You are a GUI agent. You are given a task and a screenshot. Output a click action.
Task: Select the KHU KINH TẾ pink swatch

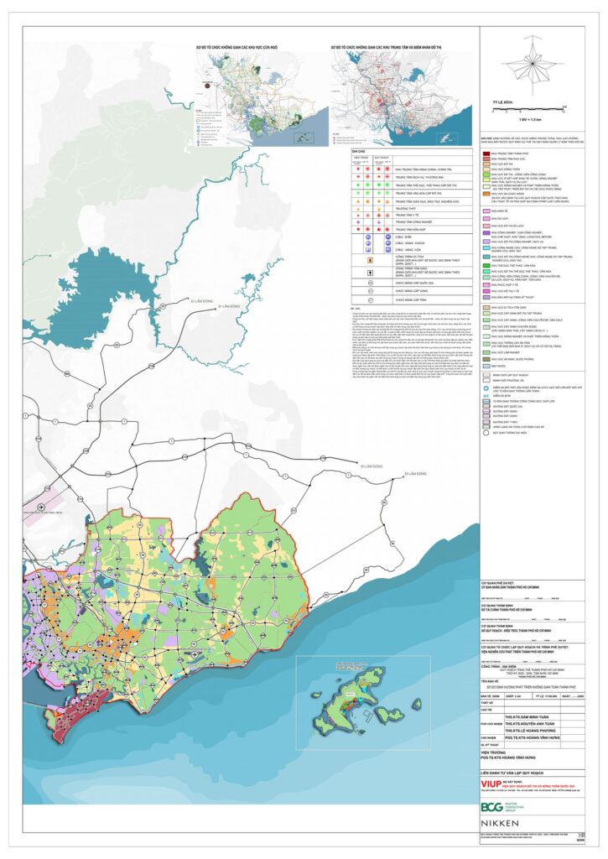(486, 211)
